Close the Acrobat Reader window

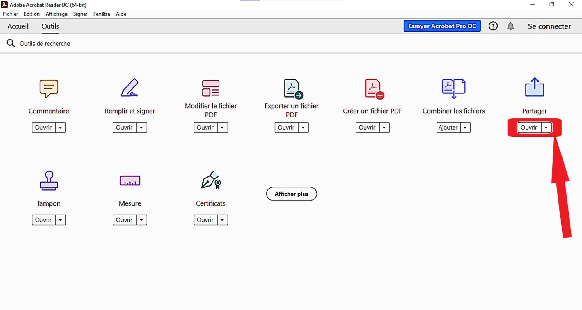click(x=571, y=4)
